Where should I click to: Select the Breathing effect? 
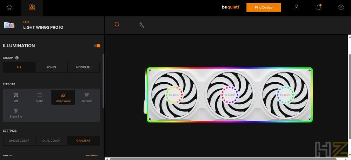coord(16,113)
